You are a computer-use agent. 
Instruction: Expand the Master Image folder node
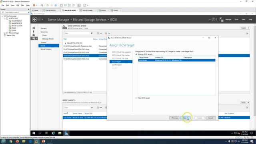point(5,33)
